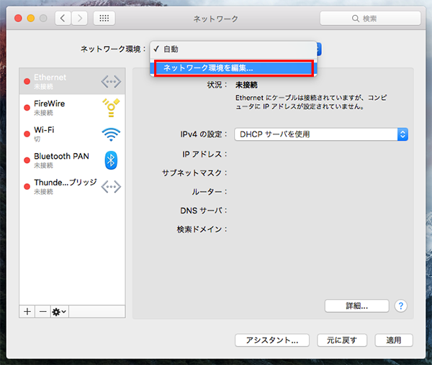Click the ルーター label

click(209, 192)
